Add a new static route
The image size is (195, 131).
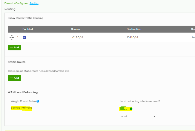(14, 78)
